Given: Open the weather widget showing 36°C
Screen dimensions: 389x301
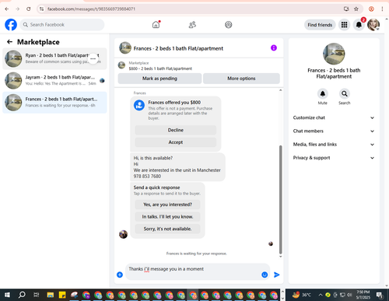Looking at the screenshot, I should pos(302,295).
